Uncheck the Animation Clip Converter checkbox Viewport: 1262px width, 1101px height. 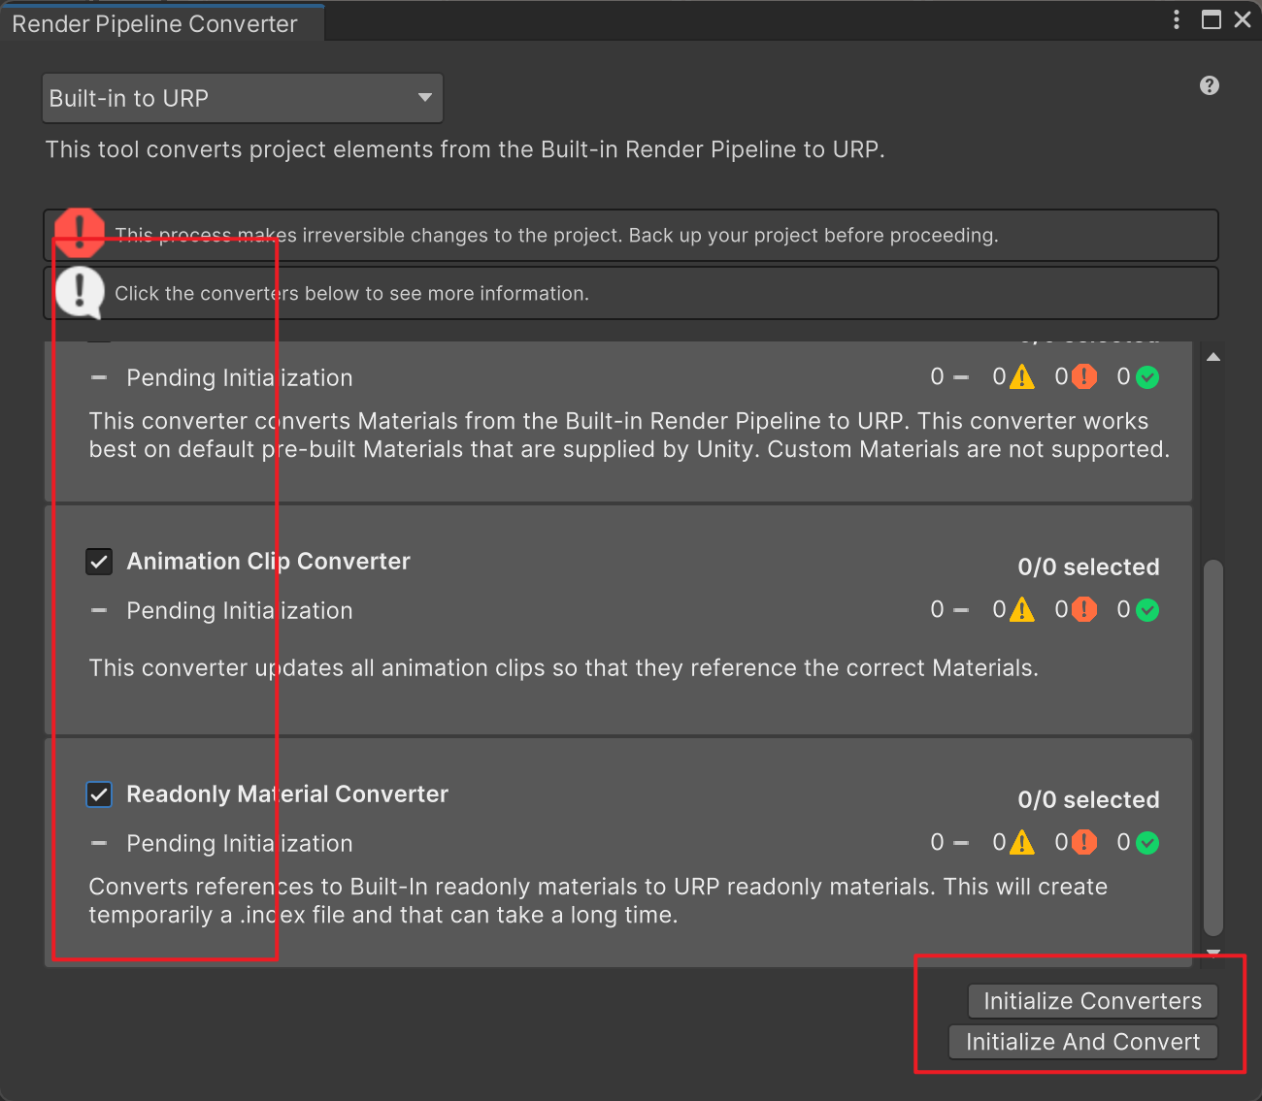99,562
